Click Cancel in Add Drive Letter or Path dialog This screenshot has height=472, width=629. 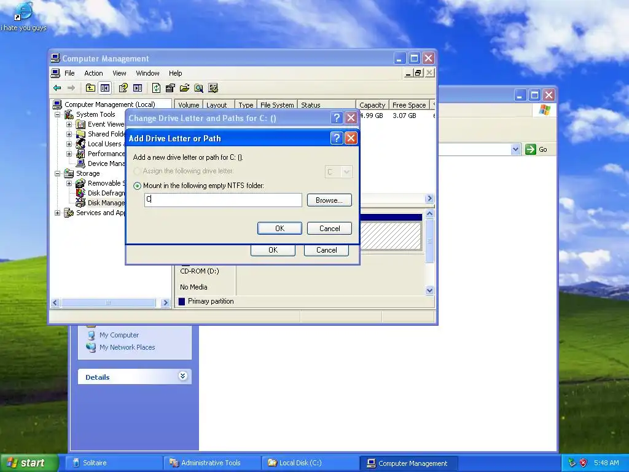pyautogui.click(x=329, y=229)
